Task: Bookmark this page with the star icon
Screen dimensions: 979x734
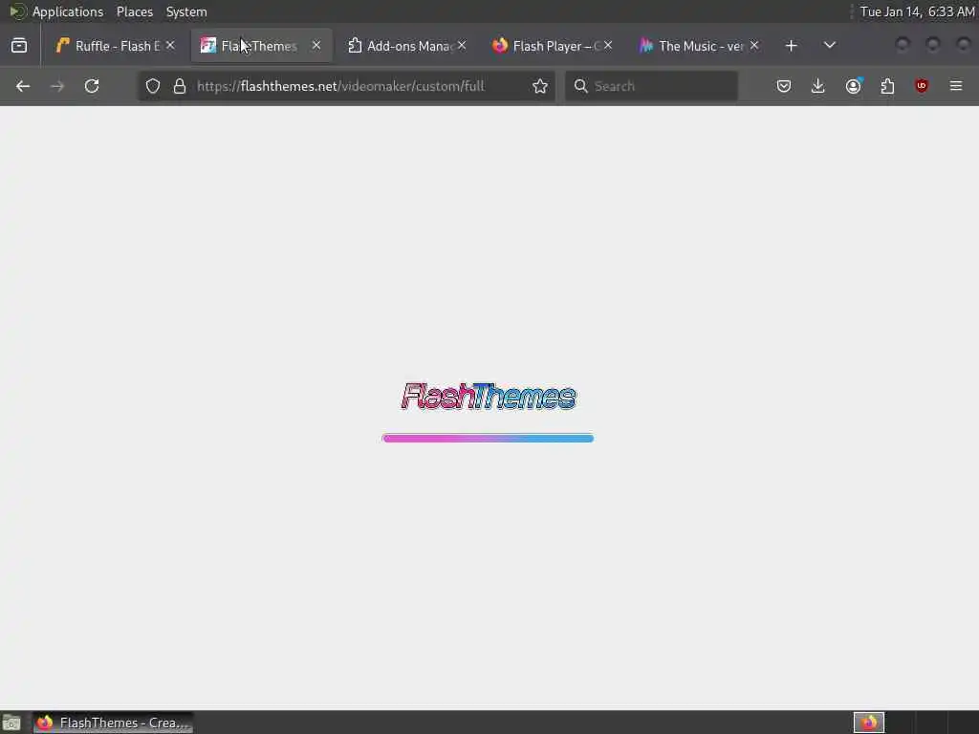Action: [540, 86]
